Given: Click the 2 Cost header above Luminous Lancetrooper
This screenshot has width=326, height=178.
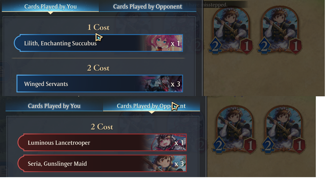Looking at the screenshot, I should tap(102, 127).
